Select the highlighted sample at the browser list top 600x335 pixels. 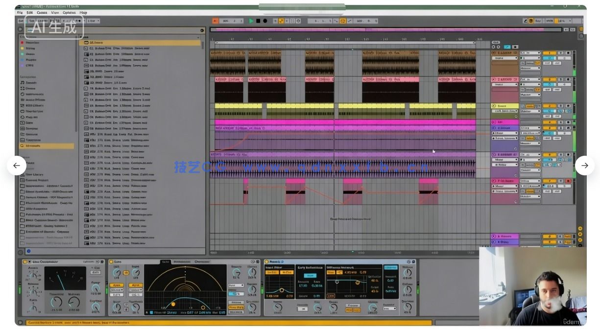pos(142,43)
